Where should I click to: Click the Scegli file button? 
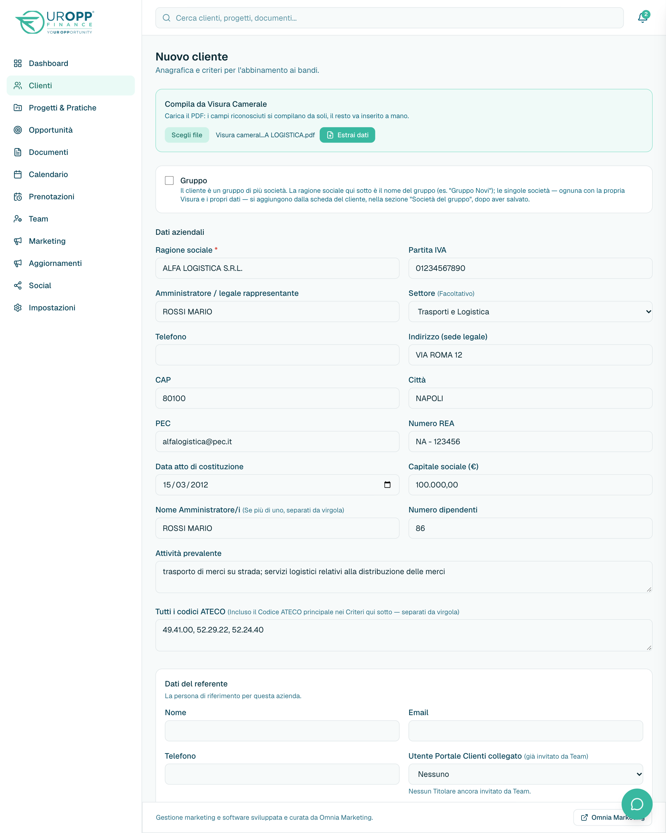click(187, 135)
